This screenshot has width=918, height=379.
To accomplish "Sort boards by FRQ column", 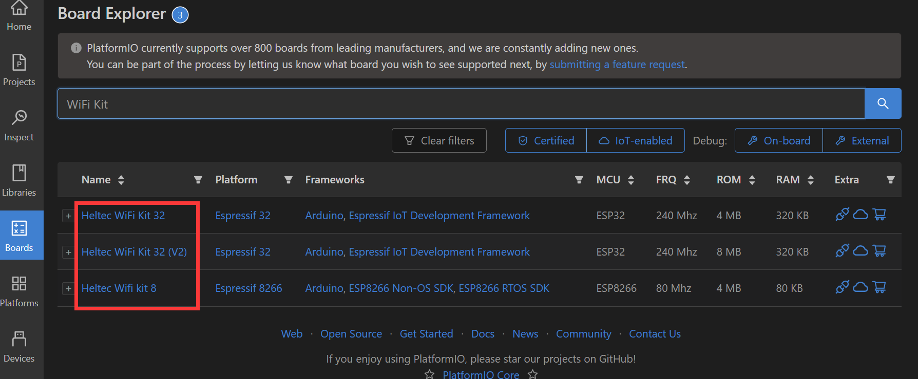I will pos(687,180).
